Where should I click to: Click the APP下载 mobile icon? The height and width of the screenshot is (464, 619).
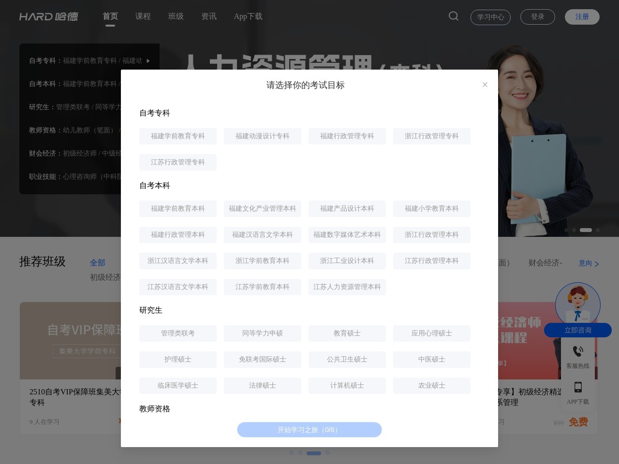point(578,387)
